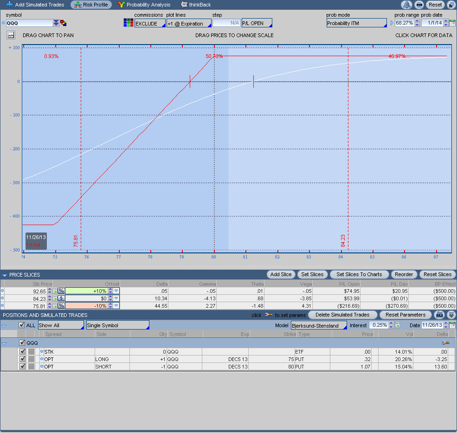The width and height of the screenshot is (457, 433).
Task: Switch to the Probability Analysis tab
Action: [144, 5]
